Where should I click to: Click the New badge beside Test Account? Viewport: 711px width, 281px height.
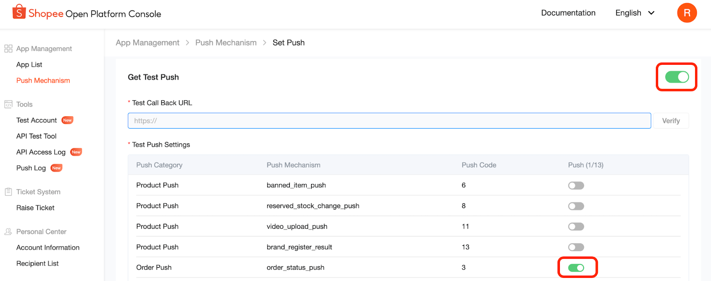pyautogui.click(x=68, y=120)
